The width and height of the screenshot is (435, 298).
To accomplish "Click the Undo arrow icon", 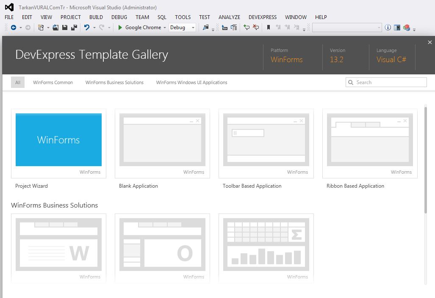I will click(87, 27).
